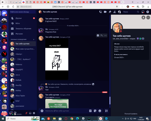
Task: Open the Delilah direct message
Action: pyautogui.click(x=23, y=80)
